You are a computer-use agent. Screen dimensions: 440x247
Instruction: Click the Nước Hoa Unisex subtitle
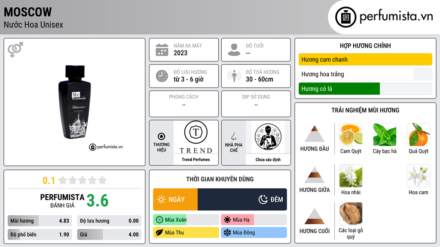[x=34, y=24]
